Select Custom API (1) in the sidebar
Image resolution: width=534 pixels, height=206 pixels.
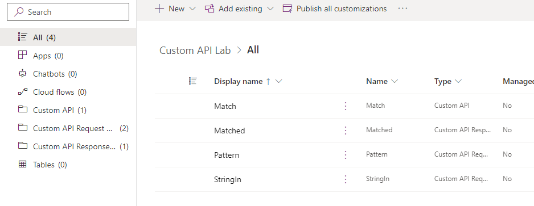click(68, 110)
